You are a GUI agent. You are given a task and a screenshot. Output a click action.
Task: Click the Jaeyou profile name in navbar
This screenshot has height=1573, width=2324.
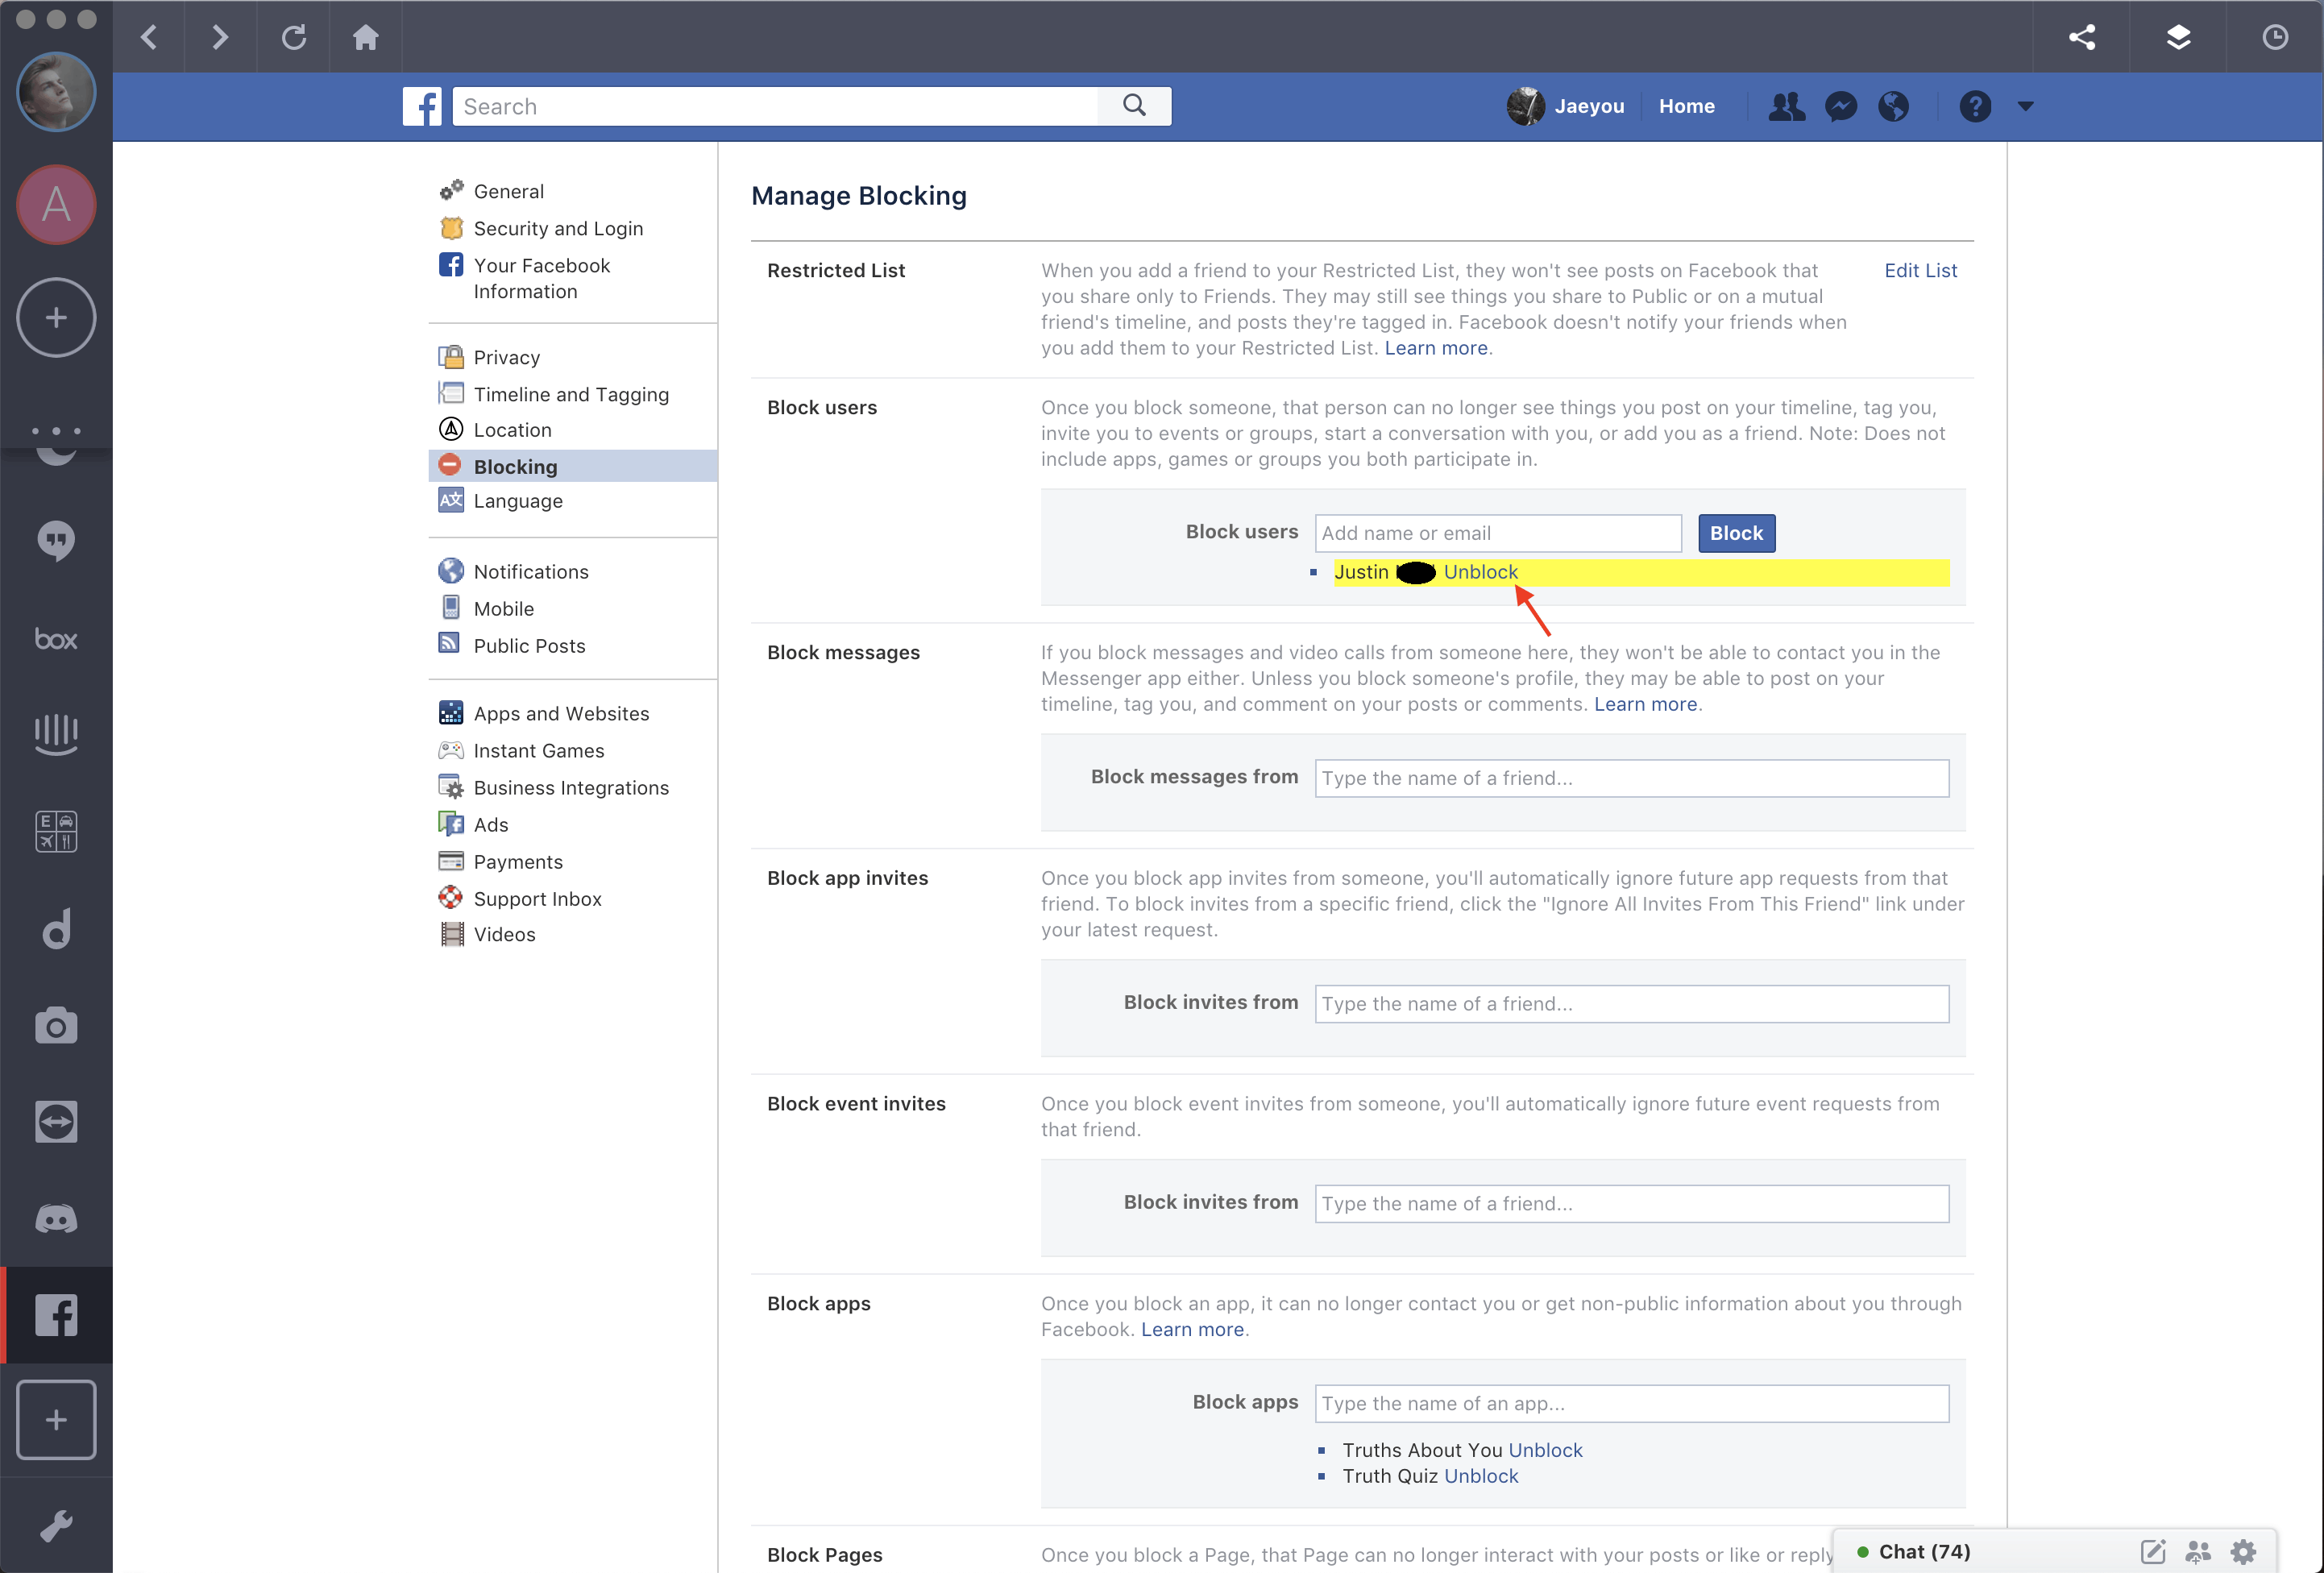click(x=1590, y=106)
